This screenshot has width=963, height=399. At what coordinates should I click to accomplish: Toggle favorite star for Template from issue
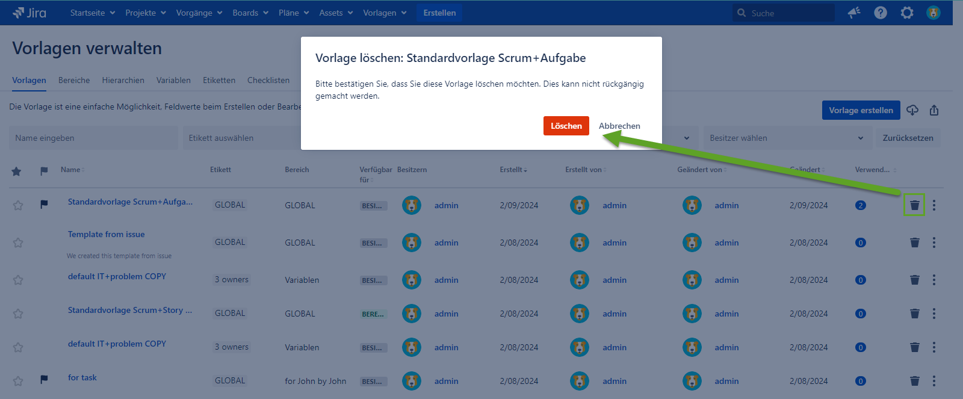point(18,243)
